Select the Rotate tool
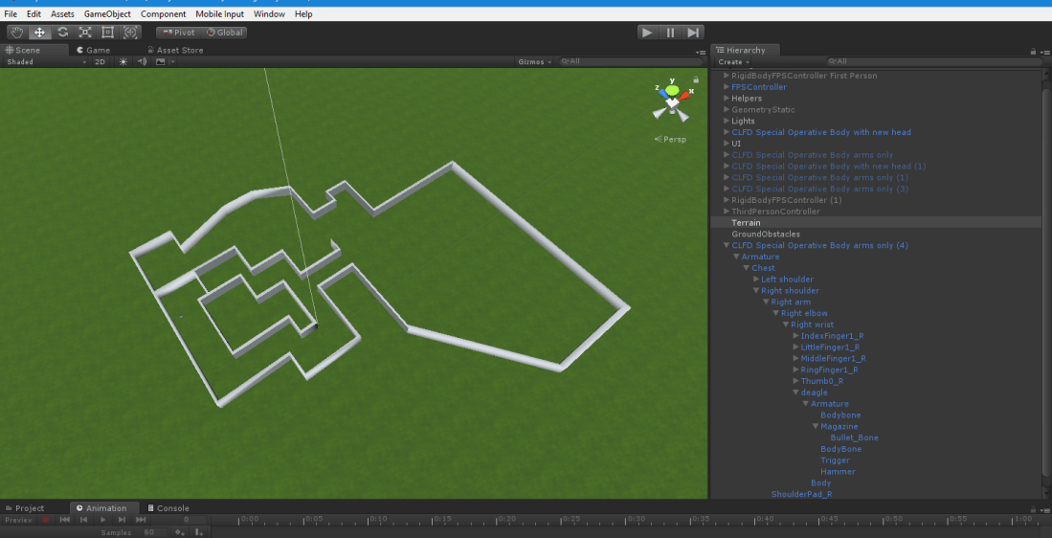1052x538 pixels. click(x=62, y=33)
